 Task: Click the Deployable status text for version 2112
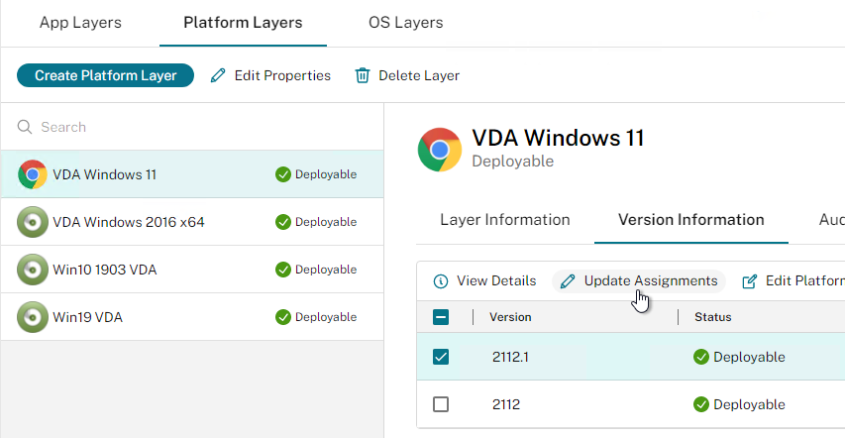tap(749, 404)
